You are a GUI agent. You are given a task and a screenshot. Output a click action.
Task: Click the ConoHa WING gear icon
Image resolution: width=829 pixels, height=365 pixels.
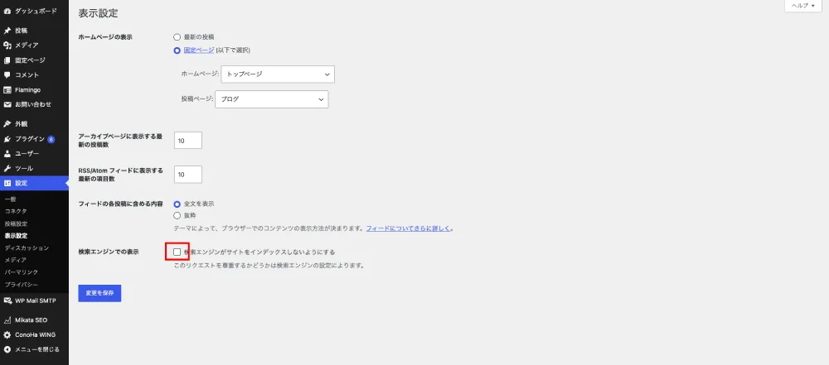(7, 335)
